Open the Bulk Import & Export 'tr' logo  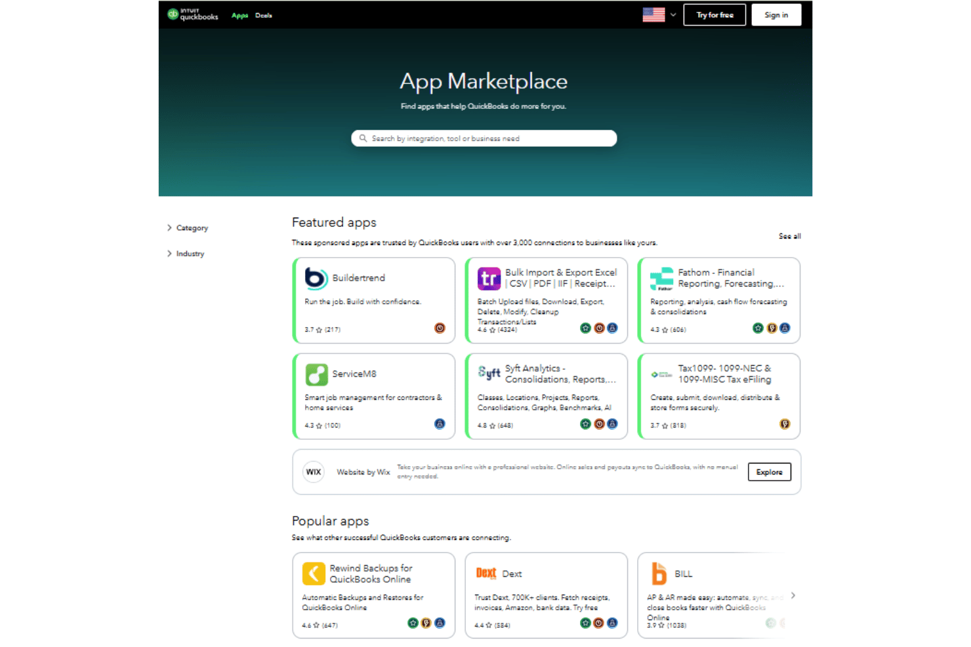pyautogui.click(x=489, y=279)
